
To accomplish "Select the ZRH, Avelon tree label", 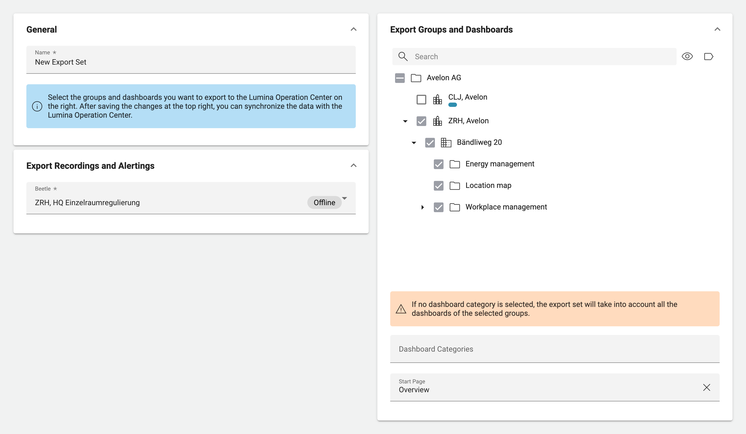I will point(468,121).
